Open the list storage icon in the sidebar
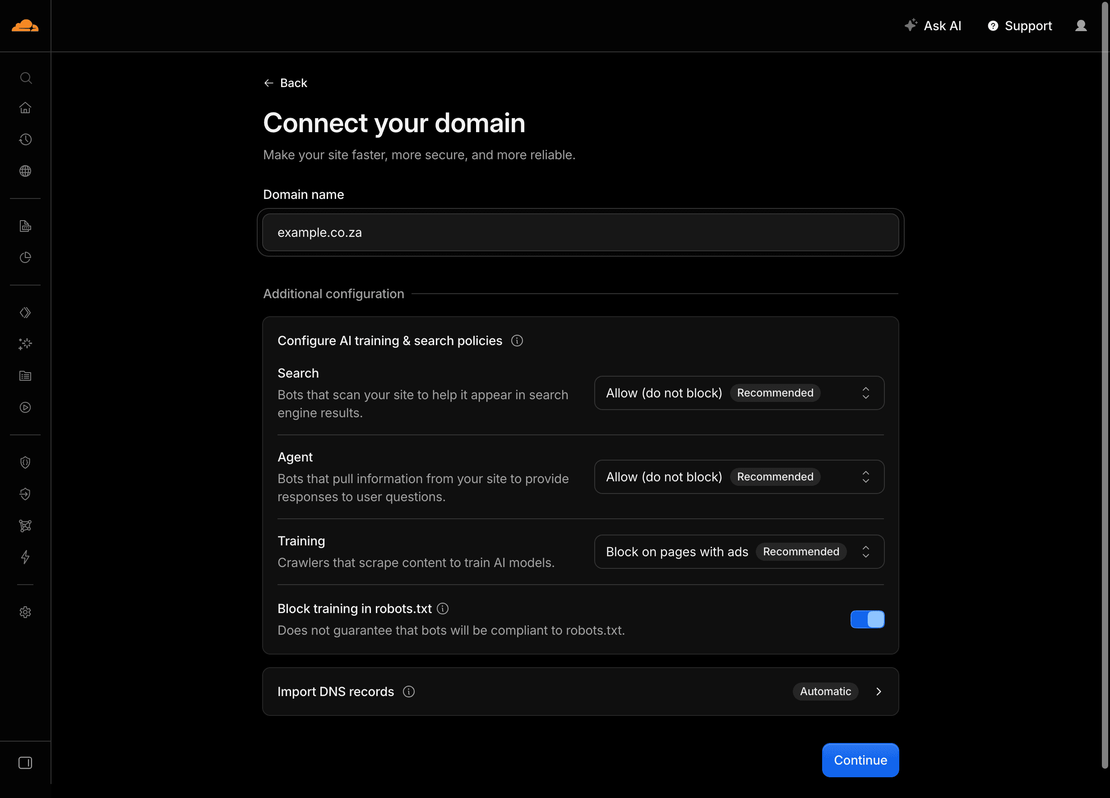This screenshot has height=798, width=1110. pos(25,376)
